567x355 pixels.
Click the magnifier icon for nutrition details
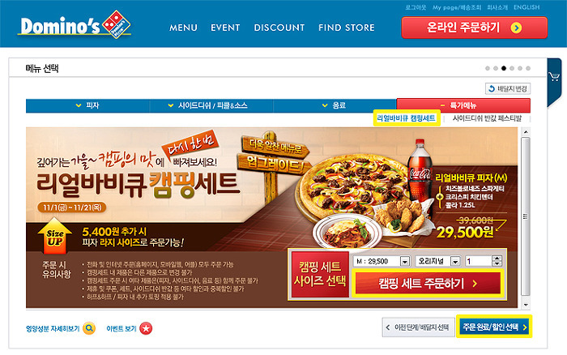pos(89,328)
